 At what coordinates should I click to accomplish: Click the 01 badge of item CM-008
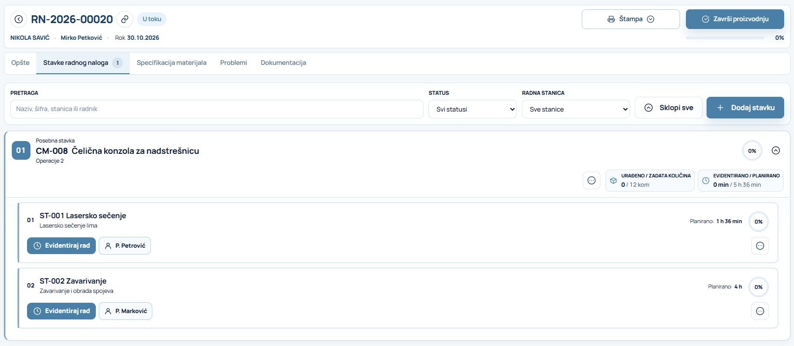(21, 150)
